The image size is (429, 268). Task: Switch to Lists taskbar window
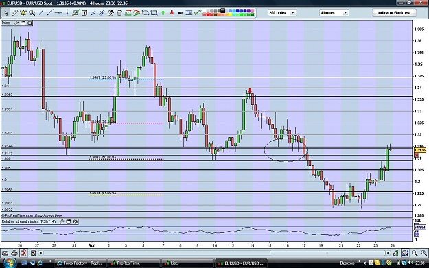[187, 263]
